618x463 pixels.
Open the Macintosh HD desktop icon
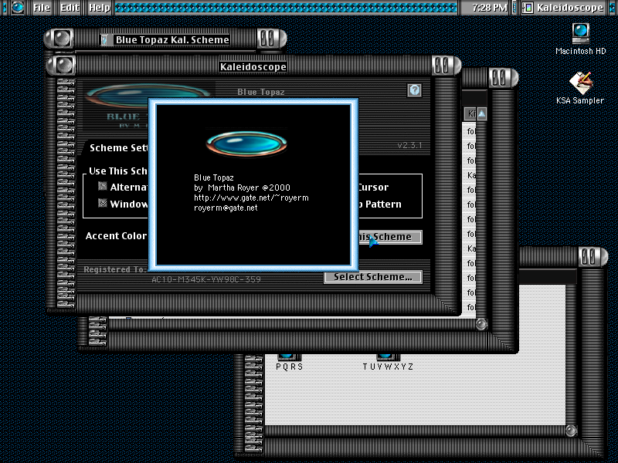tap(581, 33)
